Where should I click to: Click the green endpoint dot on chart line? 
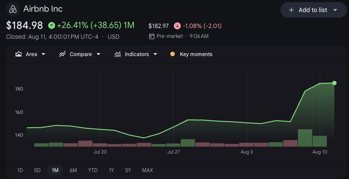(334, 83)
